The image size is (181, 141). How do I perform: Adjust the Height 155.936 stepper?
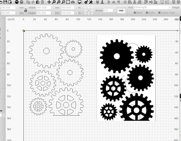pos(53,13)
